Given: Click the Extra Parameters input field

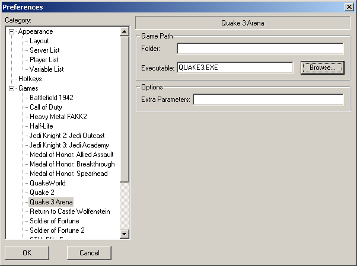Looking at the screenshot, I should [x=268, y=100].
